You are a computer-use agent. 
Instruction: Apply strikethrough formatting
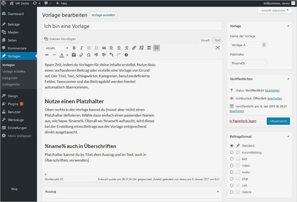[x=47, y=55]
